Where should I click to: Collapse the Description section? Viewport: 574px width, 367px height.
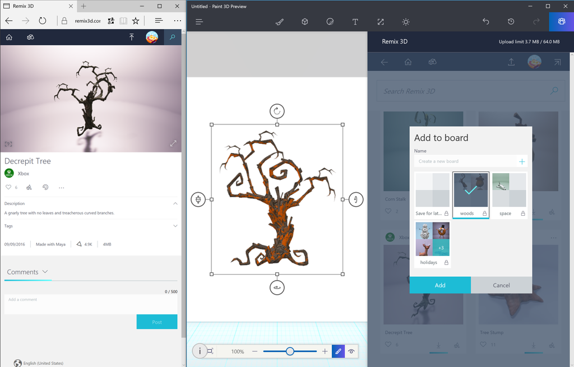175,203
